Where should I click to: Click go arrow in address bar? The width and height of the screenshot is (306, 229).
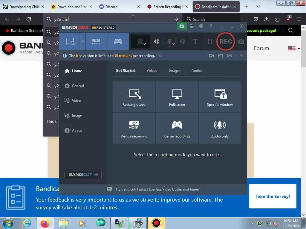[176, 19]
